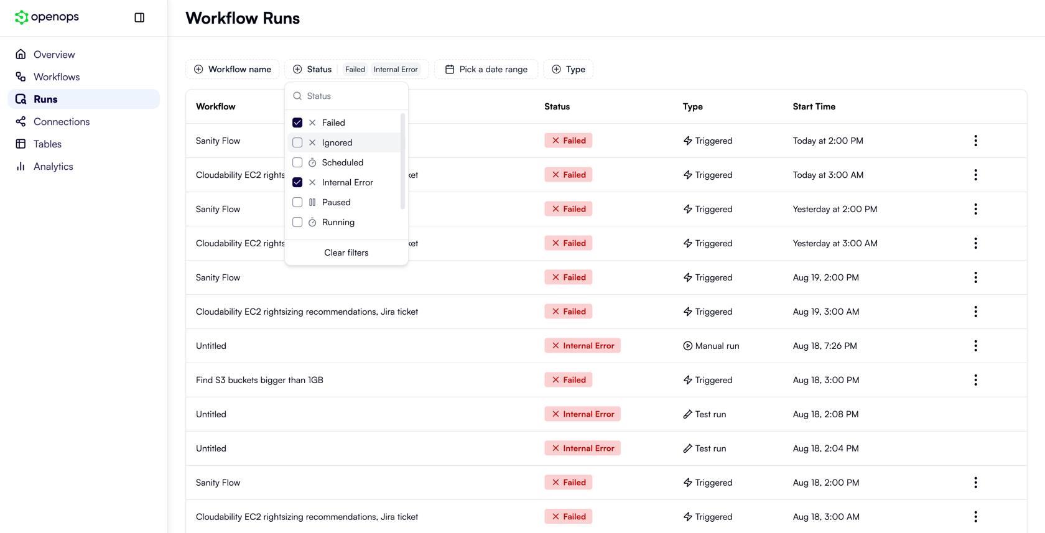Click Failed badge of Today 2:00 PM run
This screenshot has height=533, width=1045.
click(569, 141)
